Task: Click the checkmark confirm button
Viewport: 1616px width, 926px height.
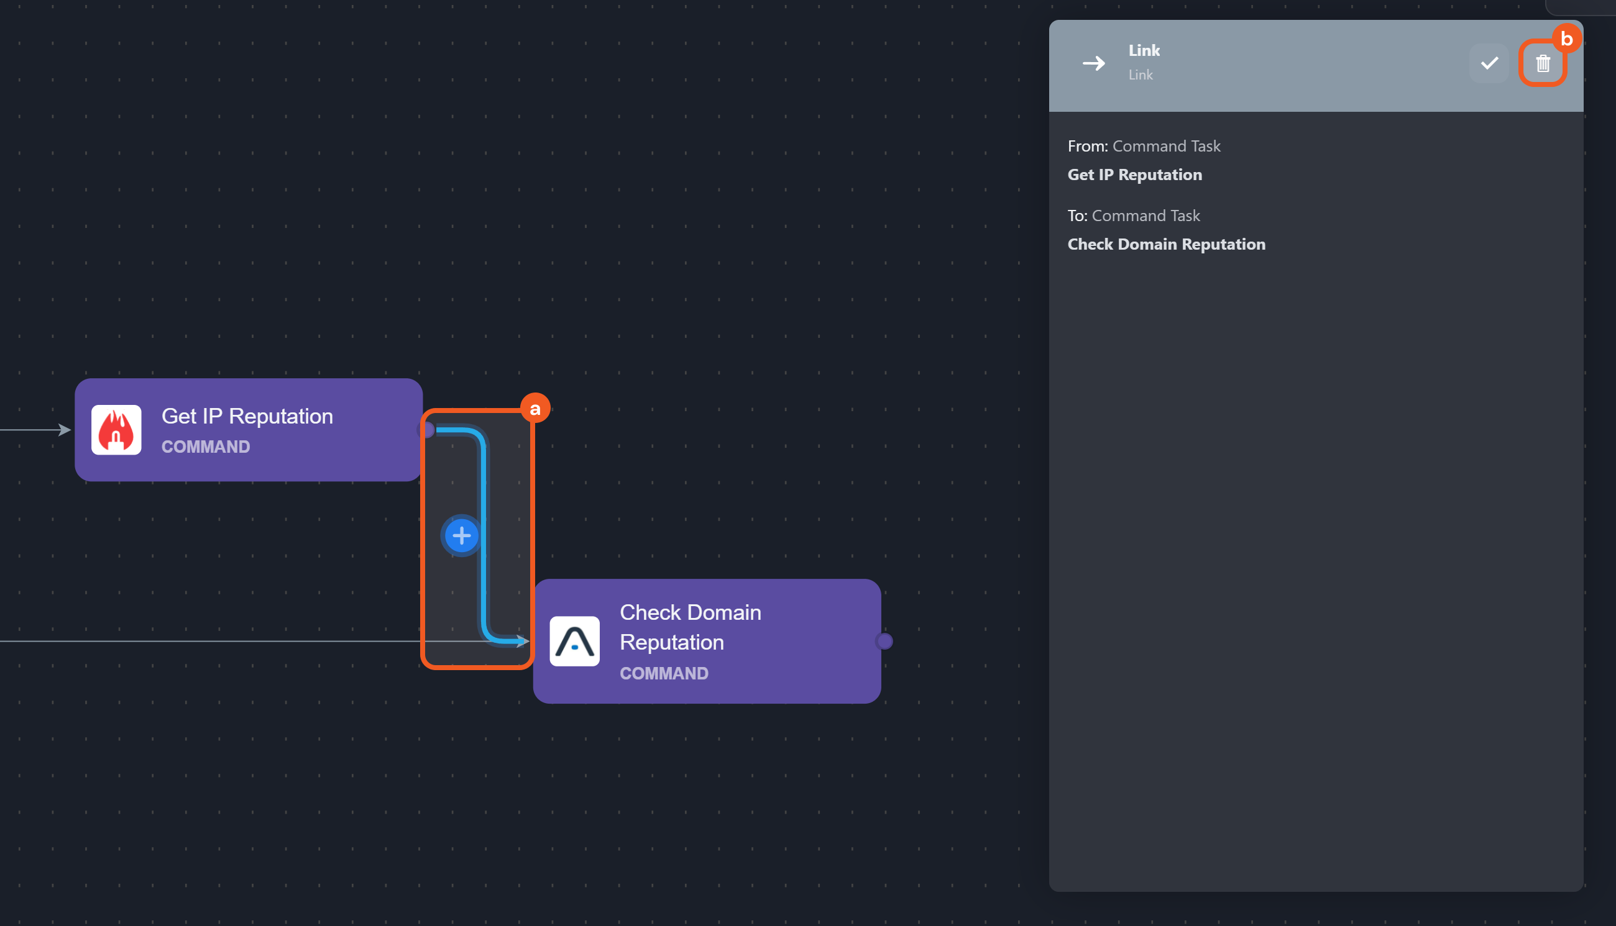Action: (x=1489, y=63)
